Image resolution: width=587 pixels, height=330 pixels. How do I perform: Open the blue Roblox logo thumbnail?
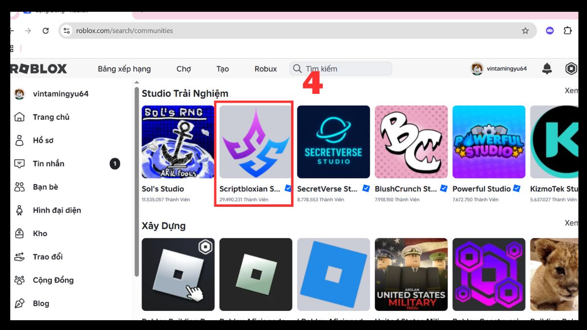pos(334,274)
